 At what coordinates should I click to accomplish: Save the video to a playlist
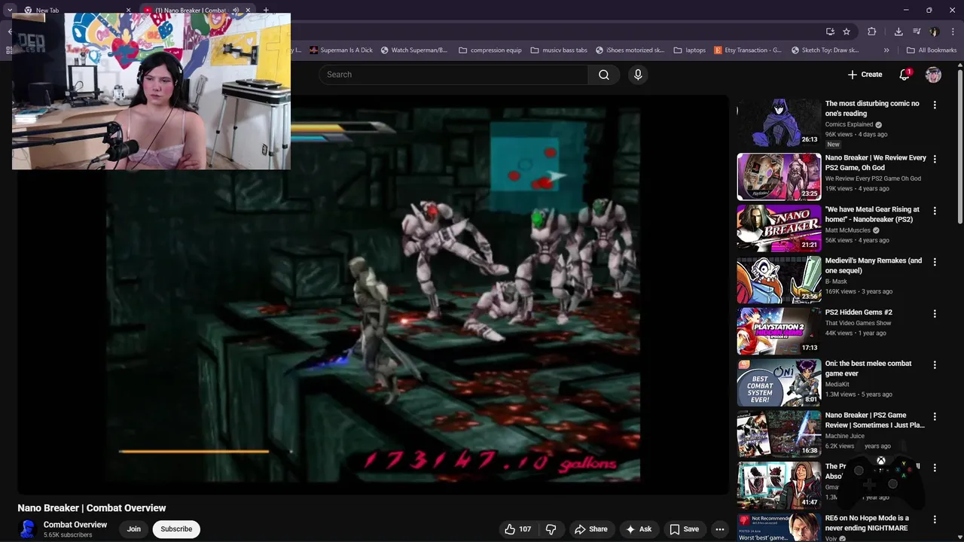coord(685,529)
